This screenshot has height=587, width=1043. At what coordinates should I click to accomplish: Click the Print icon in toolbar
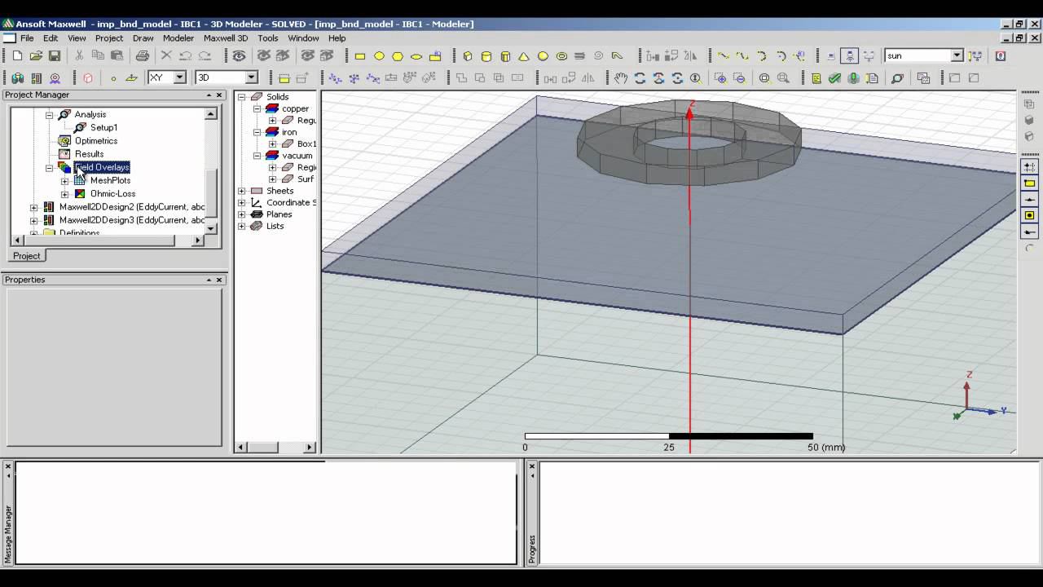coord(143,56)
